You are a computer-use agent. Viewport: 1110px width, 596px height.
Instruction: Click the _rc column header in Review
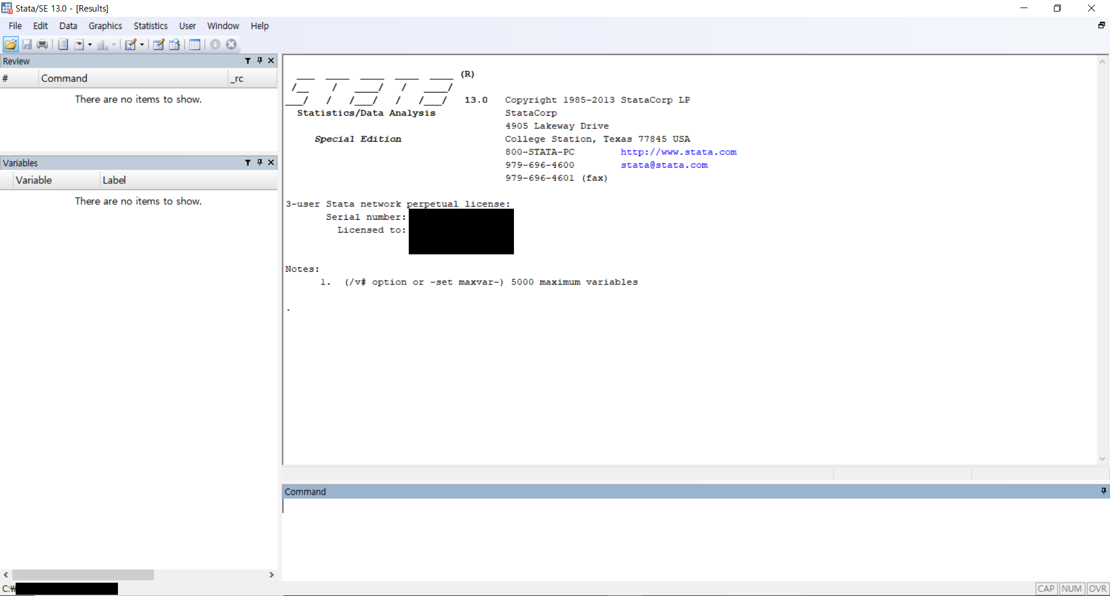pyautogui.click(x=253, y=78)
